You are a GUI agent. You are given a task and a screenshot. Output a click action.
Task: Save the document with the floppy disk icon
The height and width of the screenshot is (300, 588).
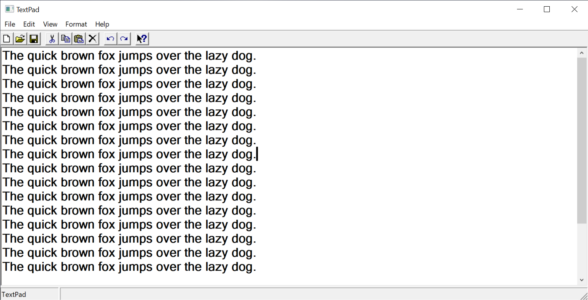point(34,39)
